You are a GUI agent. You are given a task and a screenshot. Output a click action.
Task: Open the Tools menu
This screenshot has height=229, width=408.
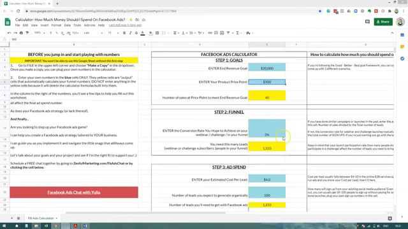pos(77,25)
